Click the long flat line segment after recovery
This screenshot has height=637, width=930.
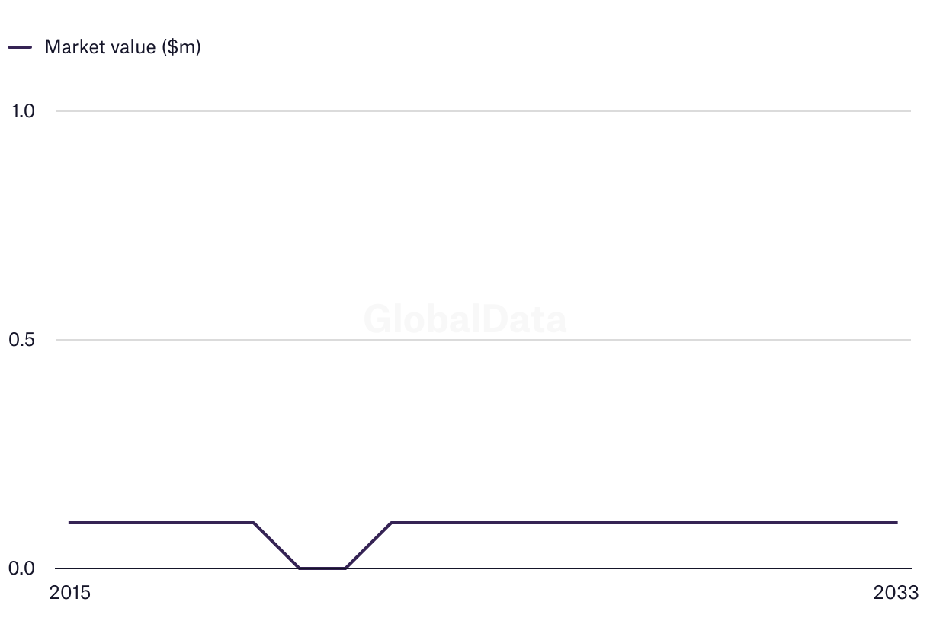(x=644, y=523)
